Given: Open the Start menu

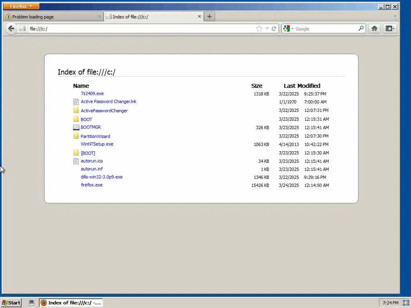Looking at the screenshot, I should pos(11,302).
